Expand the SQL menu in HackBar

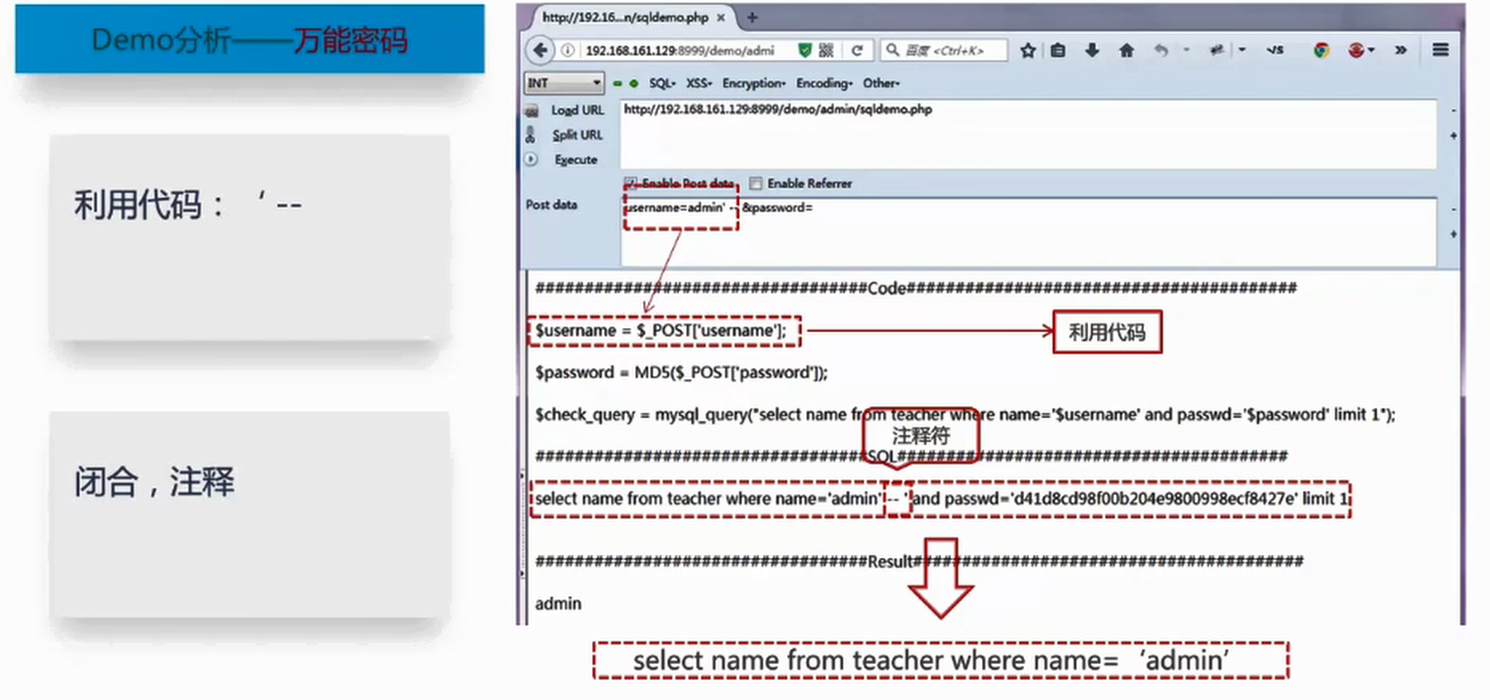point(662,83)
